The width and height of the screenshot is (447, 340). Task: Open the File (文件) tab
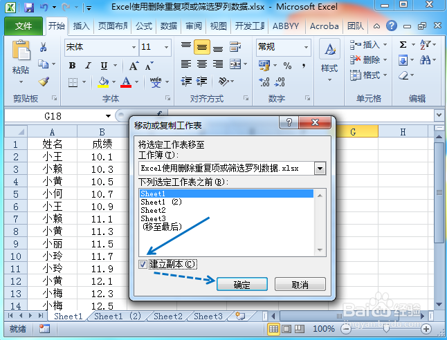coord(23,26)
